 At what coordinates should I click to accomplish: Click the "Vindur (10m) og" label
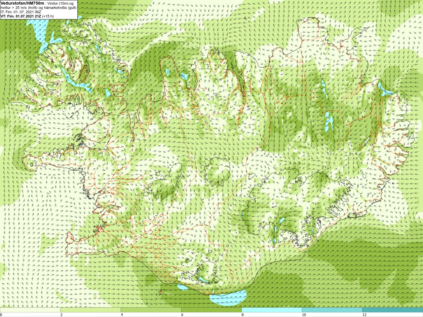pyautogui.click(x=60, y=3)
